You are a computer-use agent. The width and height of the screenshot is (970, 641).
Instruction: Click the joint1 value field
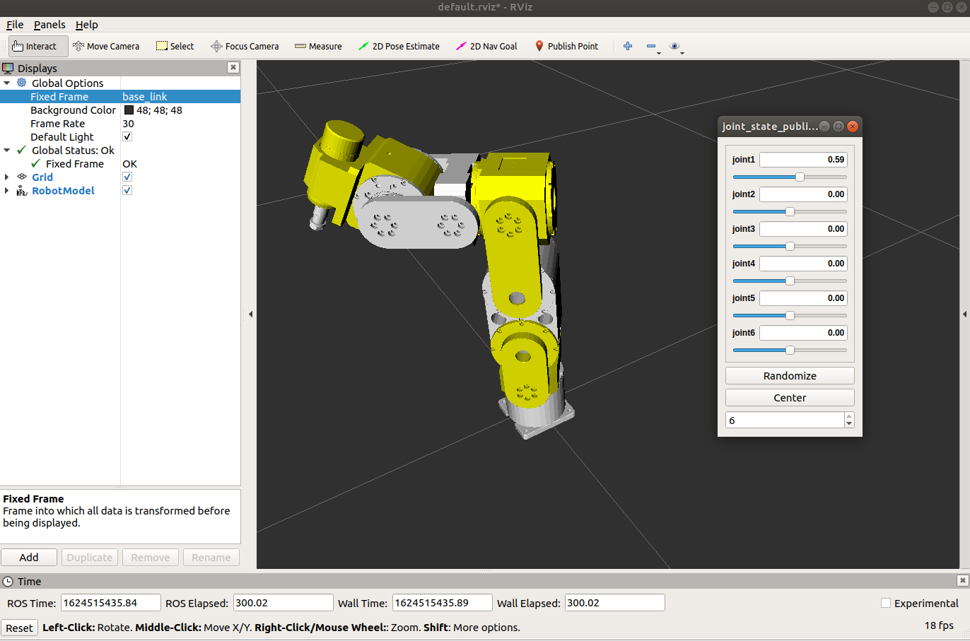(803, 160)
